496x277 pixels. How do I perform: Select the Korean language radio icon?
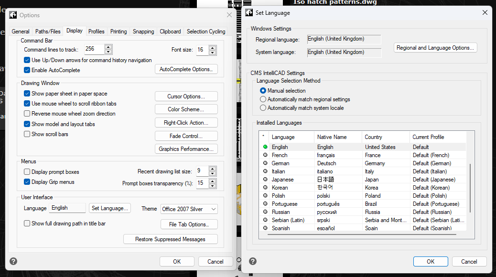pos(265,187)
